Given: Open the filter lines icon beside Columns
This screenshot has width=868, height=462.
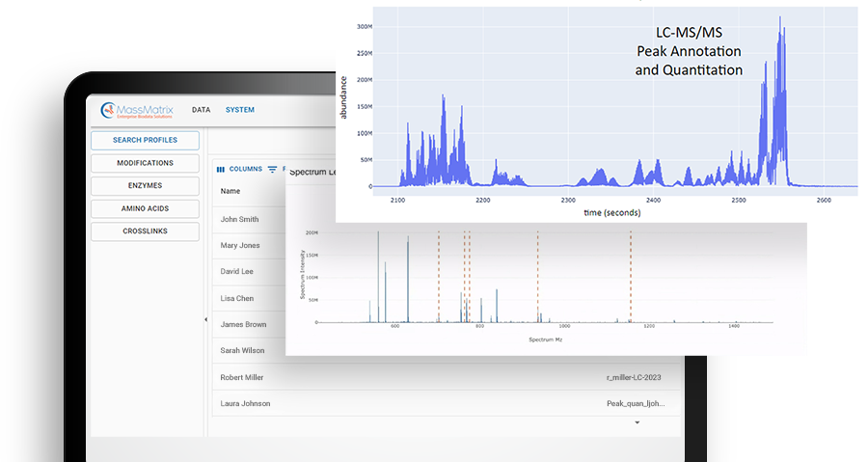Looking at the screenshot, I should (x=272, y=169).
